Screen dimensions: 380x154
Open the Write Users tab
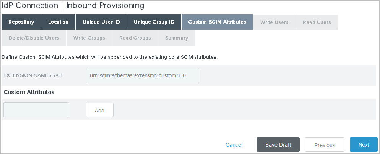[274, 22]
